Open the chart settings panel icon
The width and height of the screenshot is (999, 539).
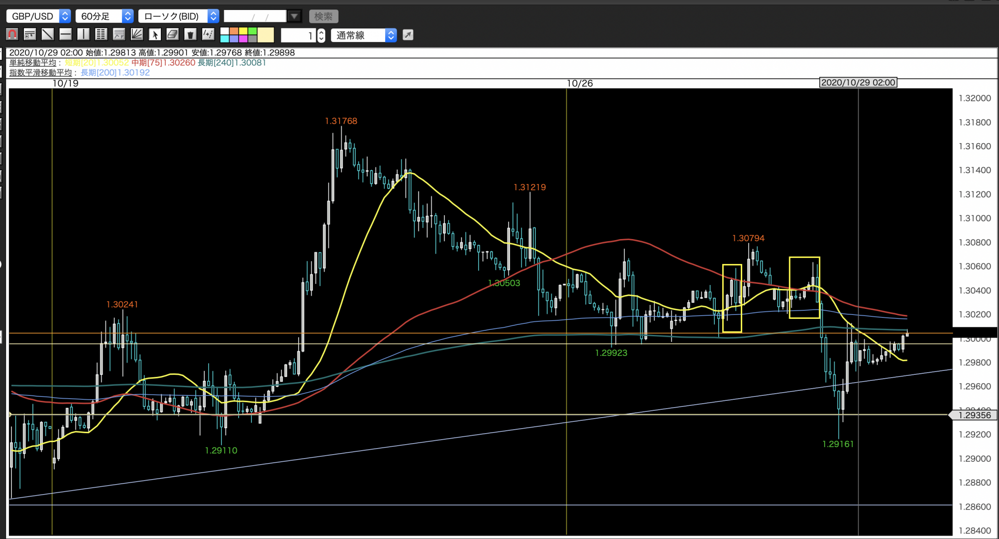click(30, 34)
